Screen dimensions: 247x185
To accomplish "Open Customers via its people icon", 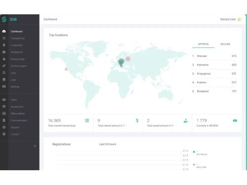I will coord(4,45).
